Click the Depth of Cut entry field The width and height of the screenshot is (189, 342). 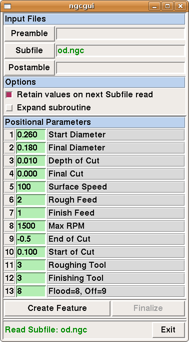(x=31, y=161)
